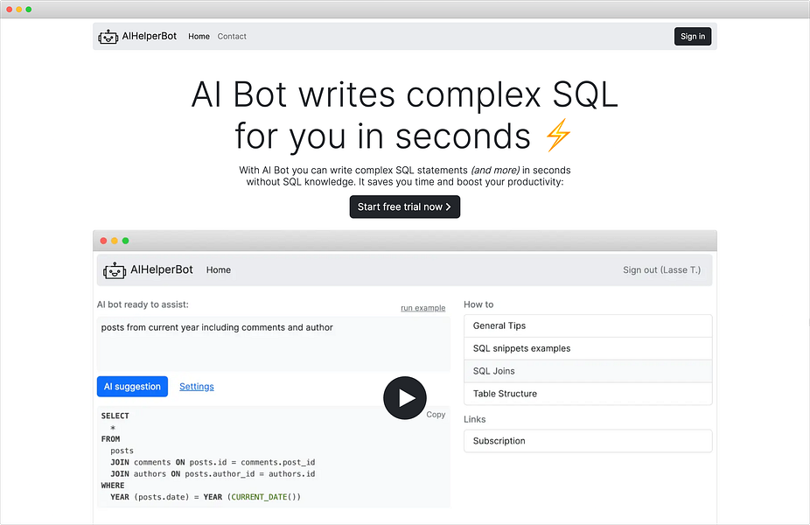Click the AI suggestion button

(x=132, y=386)
